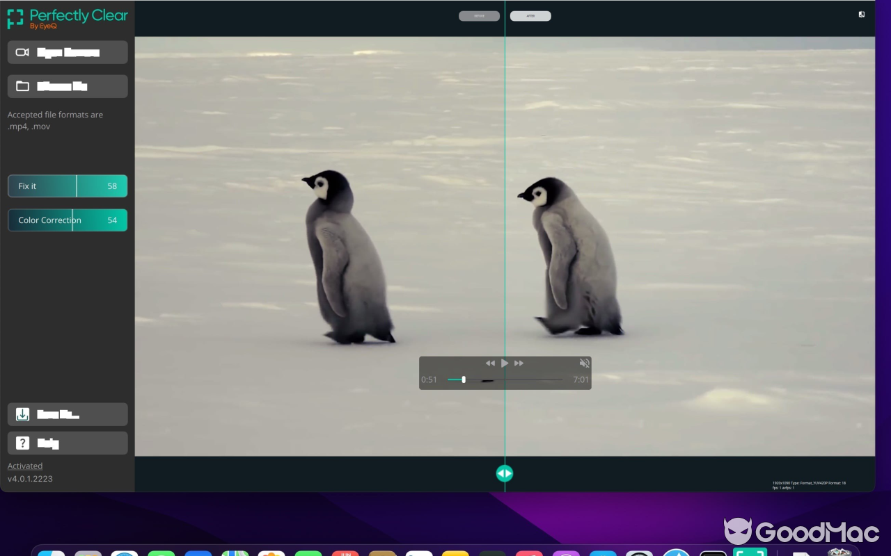Open Help via the question mark icon

tap(23, 443)
